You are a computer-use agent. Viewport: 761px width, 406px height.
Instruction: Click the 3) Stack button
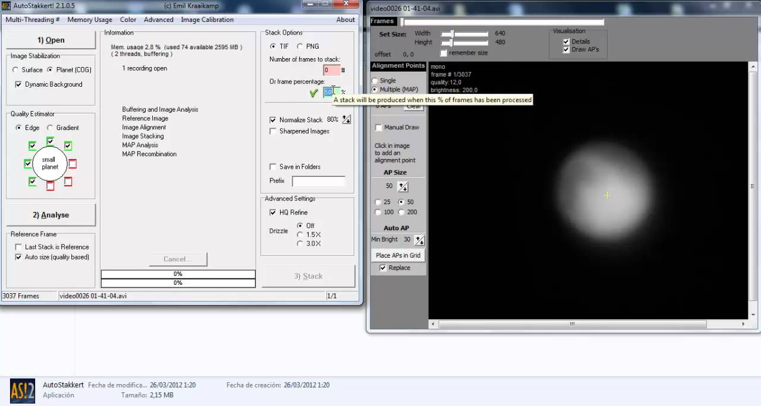coord(308,276)
